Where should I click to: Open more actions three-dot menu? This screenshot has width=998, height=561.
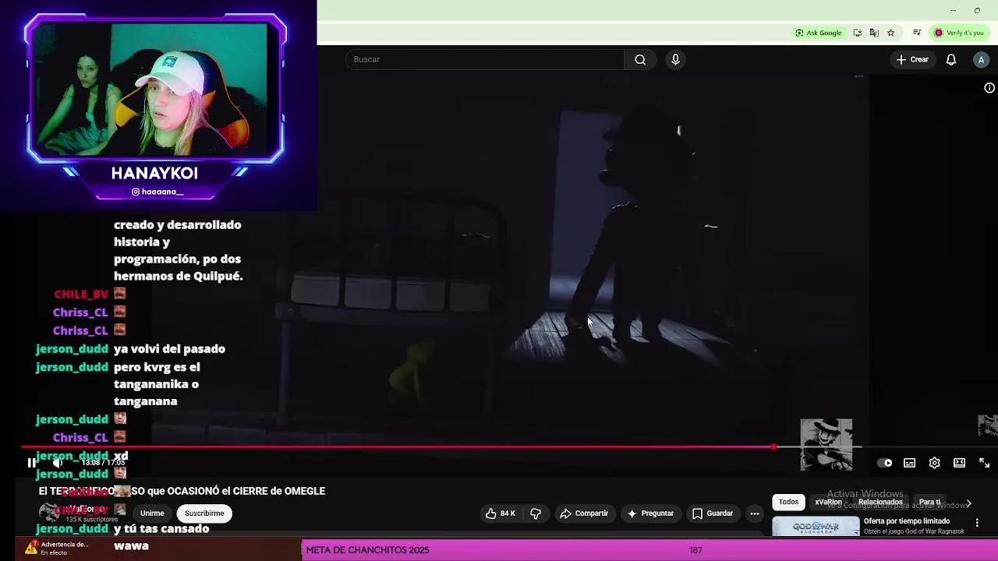[x=754, y=513]
